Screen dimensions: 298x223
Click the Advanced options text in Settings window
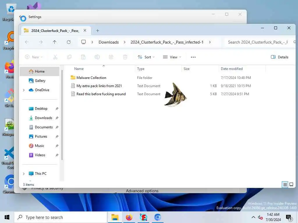(142, 191)
